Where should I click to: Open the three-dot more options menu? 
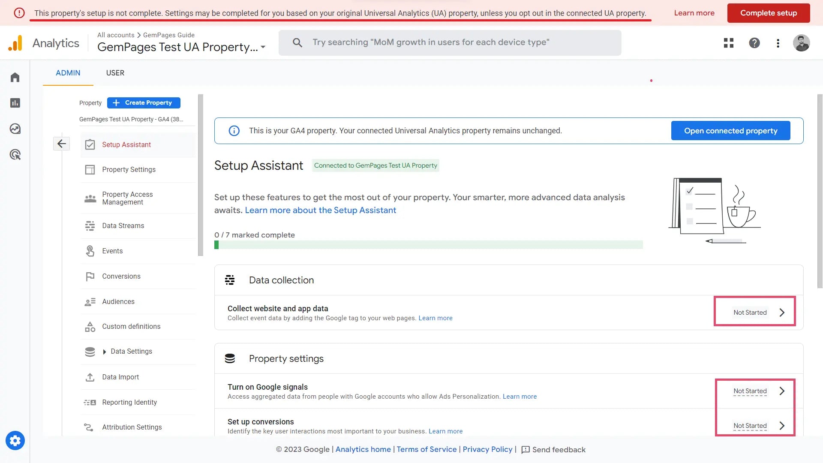coord(778,43)
